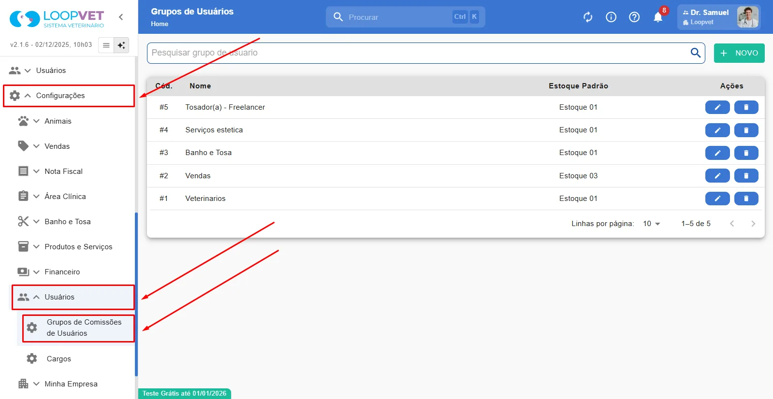Click Teste Grátis até 01/01/2026 banner
This screenshot has height=399, width=773.
185,393
